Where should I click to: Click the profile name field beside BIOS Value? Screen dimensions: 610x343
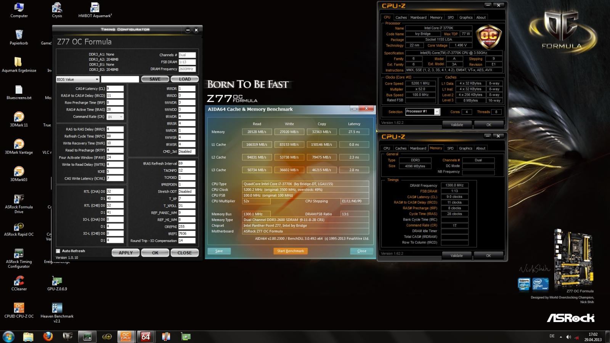tap(120, 79)
